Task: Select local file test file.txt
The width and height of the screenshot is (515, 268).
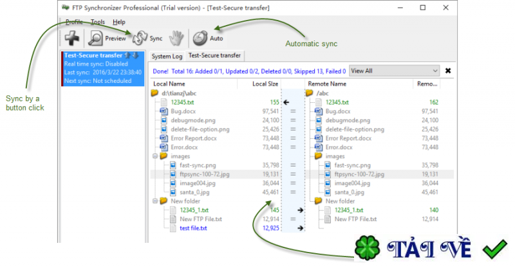Action: 193,228
